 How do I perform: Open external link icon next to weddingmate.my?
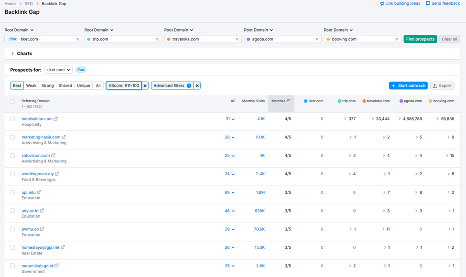click(x=57, y=174)
